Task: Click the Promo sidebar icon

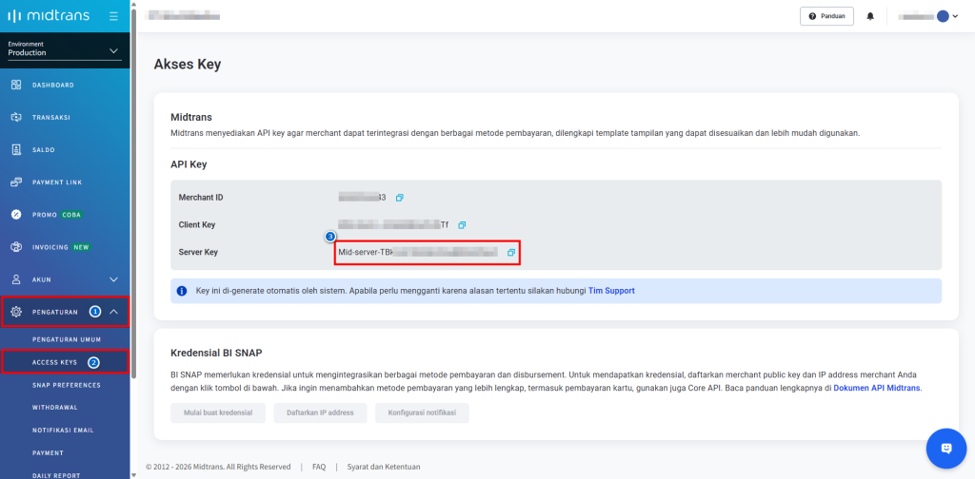Action: [x=17, y=215]
